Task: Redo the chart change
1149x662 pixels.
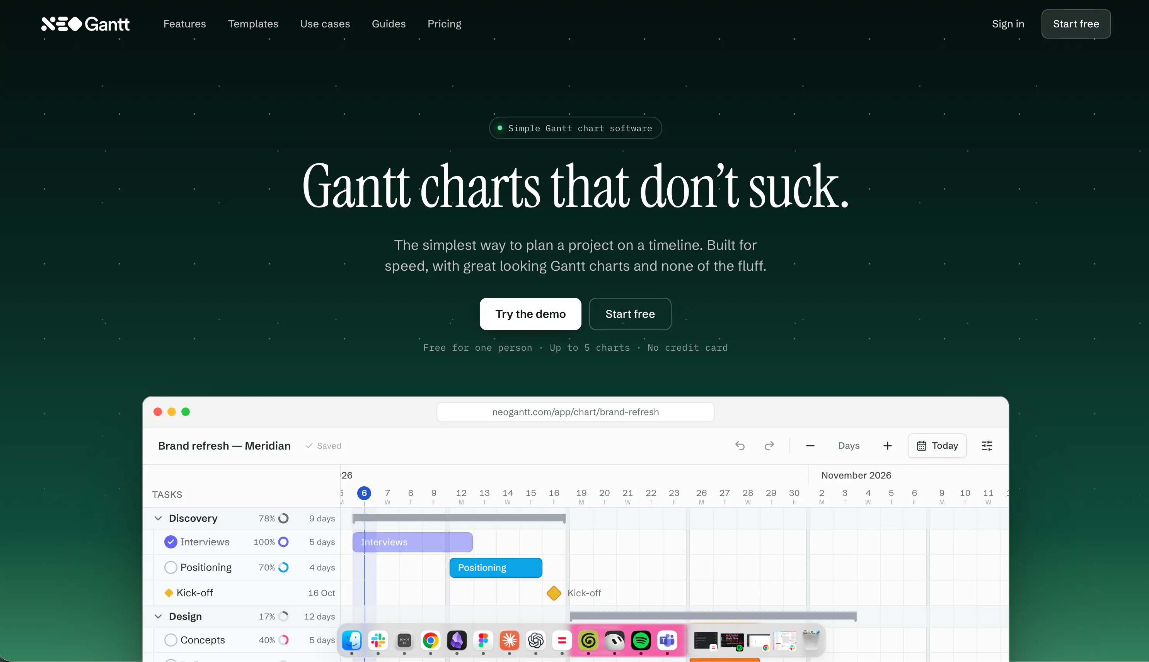Action: pos(769,446)
